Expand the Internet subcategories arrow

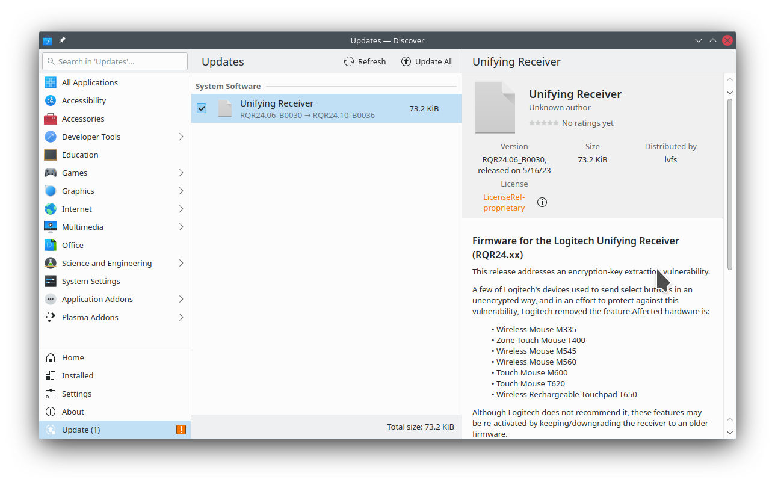[x=181, y=209]
